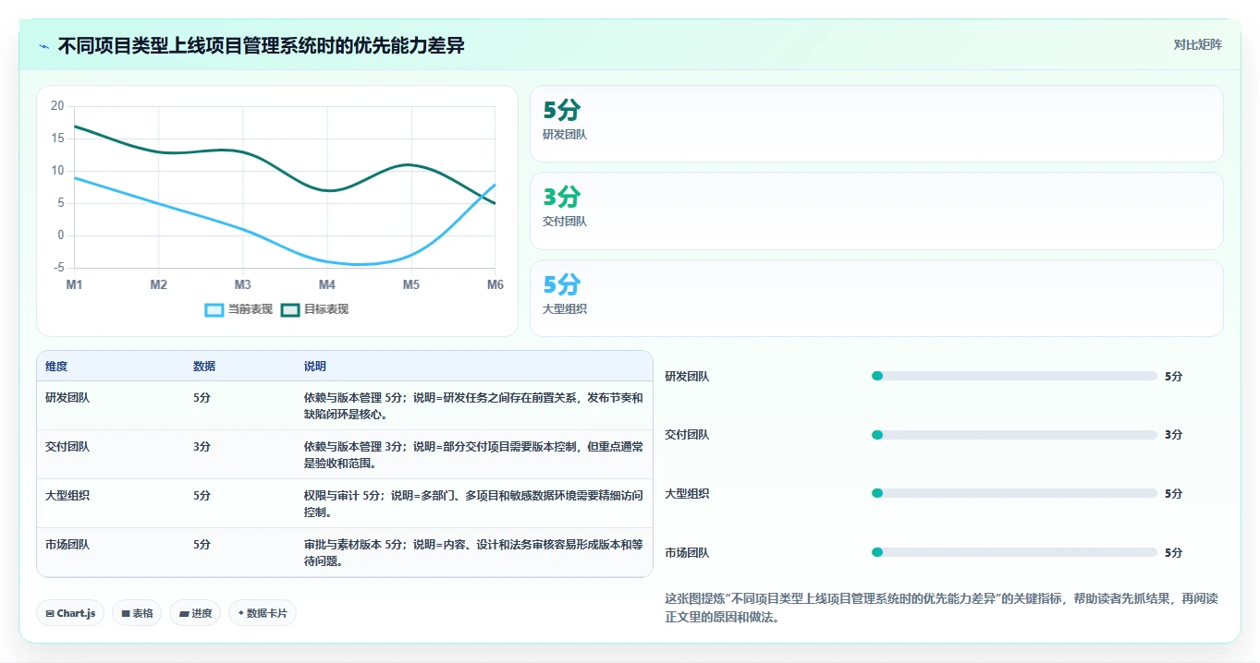Open the 3分 交付团队 stat card
Image resolution: width=1260 pixels, height=663 pixels.
(x=876, y=211)
